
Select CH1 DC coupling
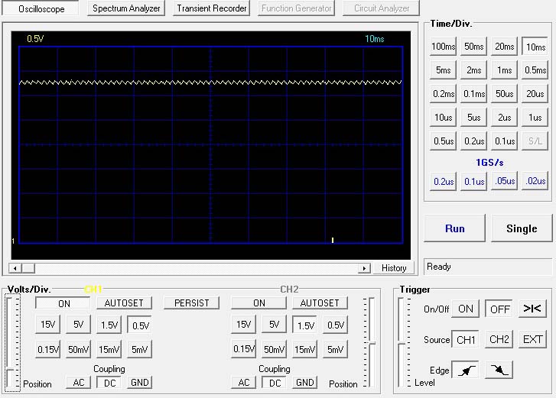[x=109, y=383]
